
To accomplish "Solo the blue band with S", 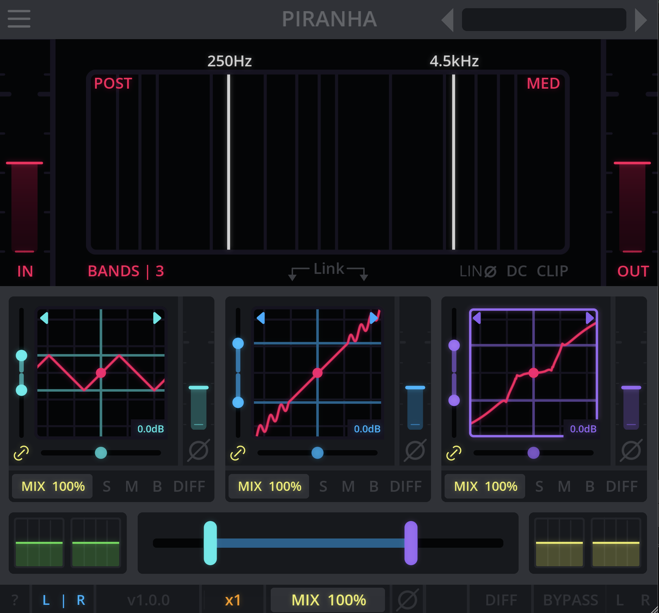I will 323,487.
